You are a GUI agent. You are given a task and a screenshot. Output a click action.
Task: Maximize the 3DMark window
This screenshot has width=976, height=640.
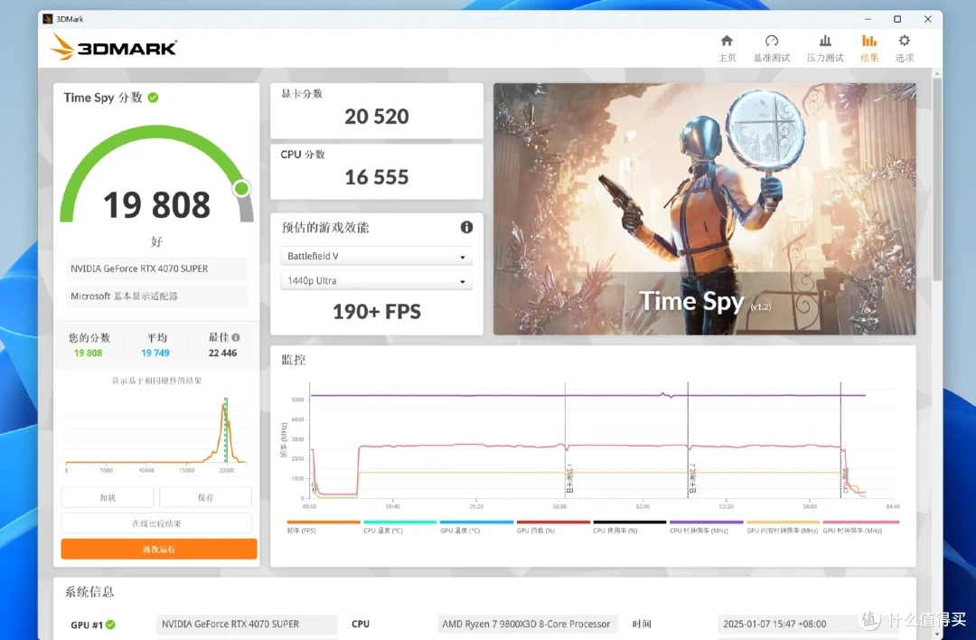897,19
